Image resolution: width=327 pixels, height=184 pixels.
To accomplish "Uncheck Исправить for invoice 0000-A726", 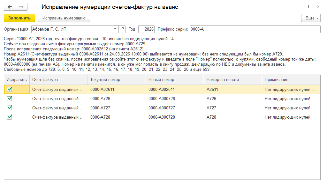I will pyautogui.click(x=10, y=99).
